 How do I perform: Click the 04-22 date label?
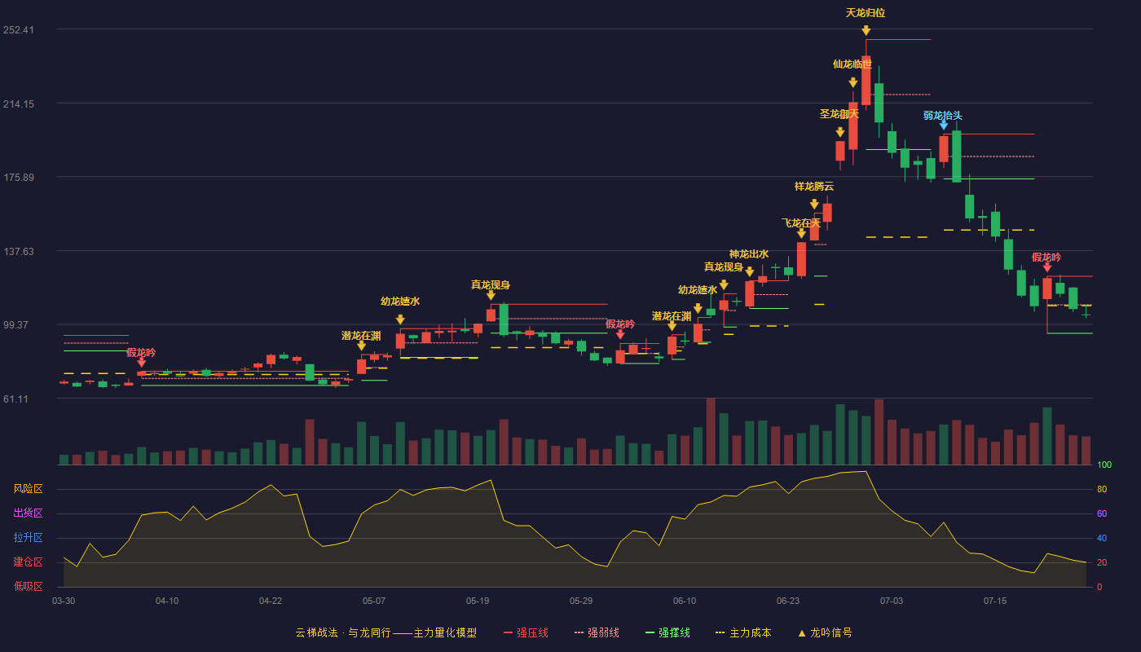click(271, 601)
